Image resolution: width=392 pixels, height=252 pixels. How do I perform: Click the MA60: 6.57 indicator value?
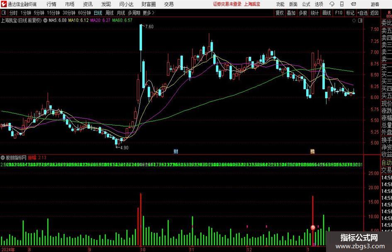[x=122, y=20]
